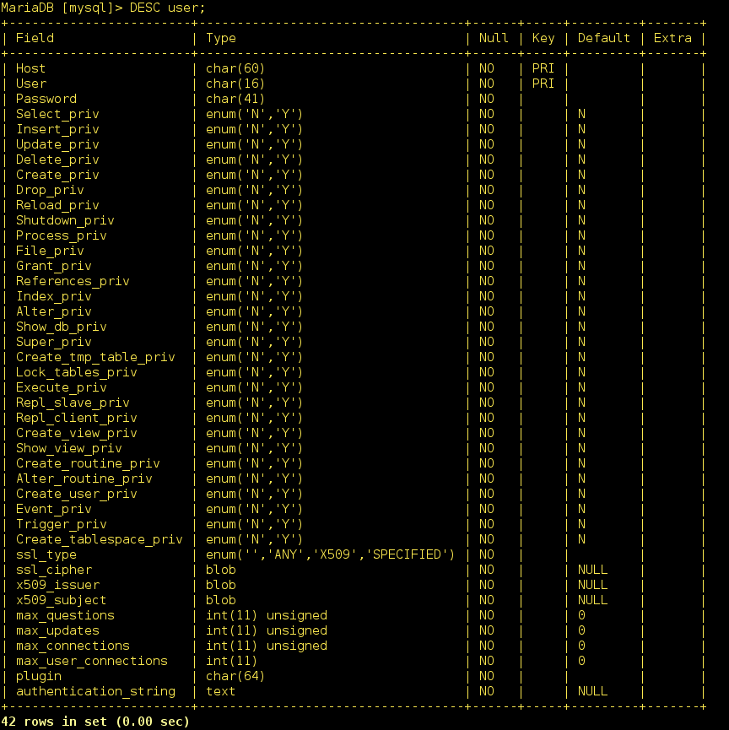The width and height of the screenshot is (729, 730).
Task: Select the 'Index_priv' field
Action: click(53, 296)
